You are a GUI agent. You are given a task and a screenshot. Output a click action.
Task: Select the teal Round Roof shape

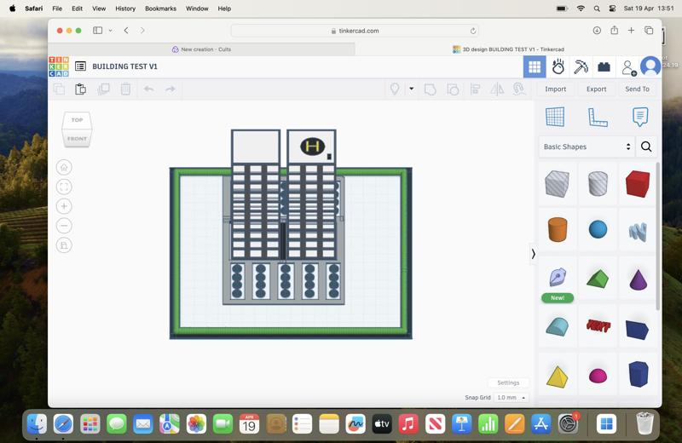tap(558, 326)
